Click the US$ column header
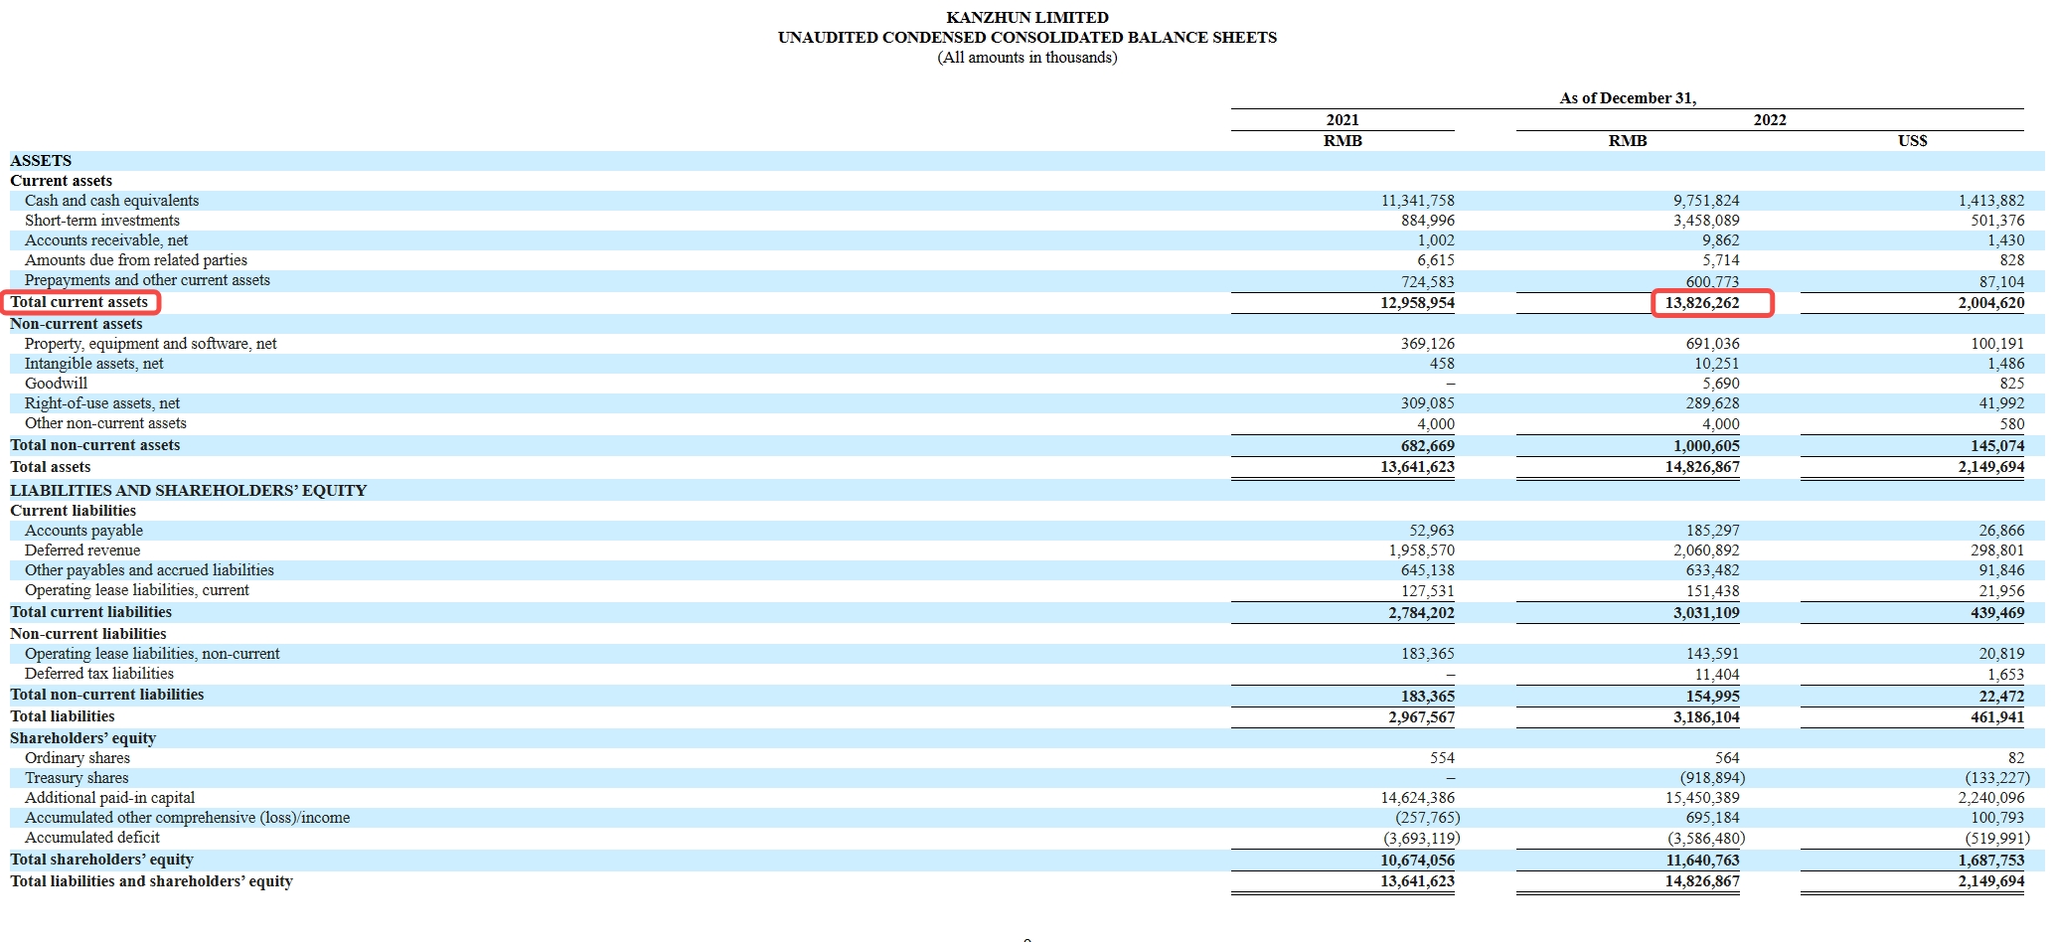Screen dimensions: 2052x942 pyautogui.click(x=1911, y=141)
